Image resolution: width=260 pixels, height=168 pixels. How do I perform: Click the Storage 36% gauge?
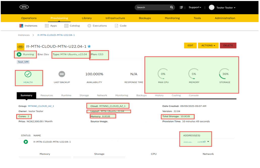tap(225, 74)
